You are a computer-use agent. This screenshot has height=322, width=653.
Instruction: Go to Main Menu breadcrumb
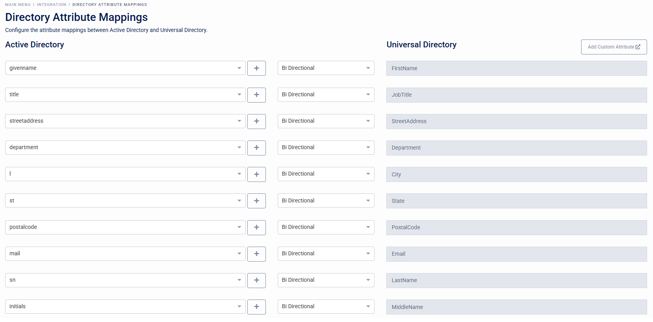click(18, 5)
